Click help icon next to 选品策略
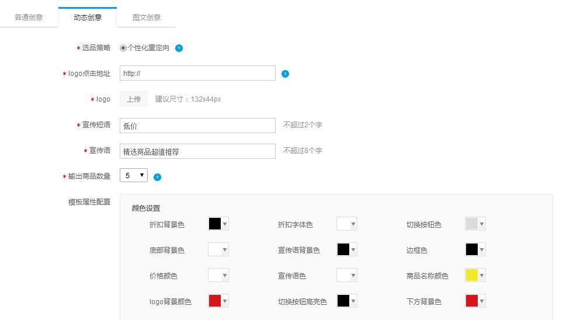 point(179,48)
